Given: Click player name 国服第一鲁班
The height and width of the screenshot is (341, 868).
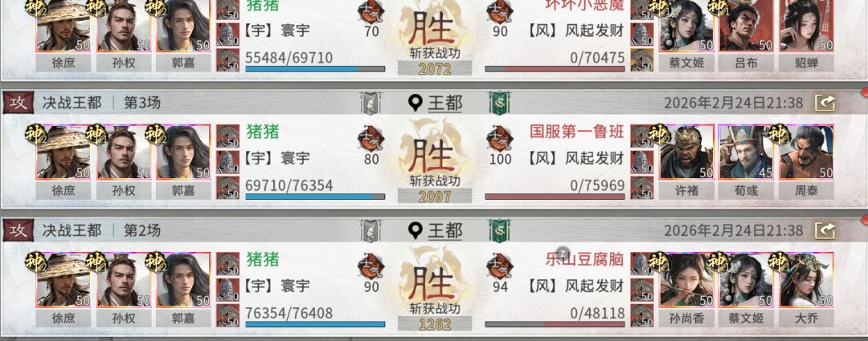Looking at the screenshot, I should click(577, 132).
